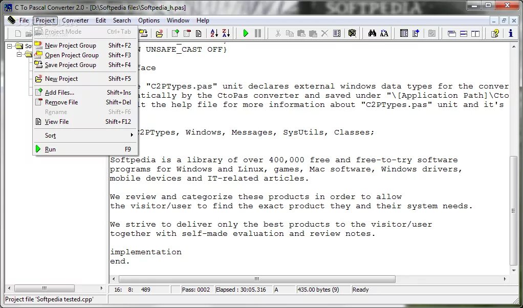Screen dimensions: 523x308
Task: Click the Copy toolbar icon
Action: 290,33
